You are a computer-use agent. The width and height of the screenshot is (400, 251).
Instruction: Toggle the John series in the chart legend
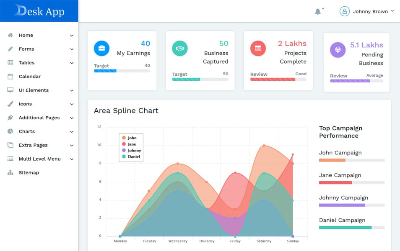coord(131,138)
